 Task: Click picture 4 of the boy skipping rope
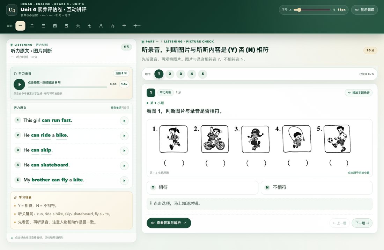tap(297, 139)
